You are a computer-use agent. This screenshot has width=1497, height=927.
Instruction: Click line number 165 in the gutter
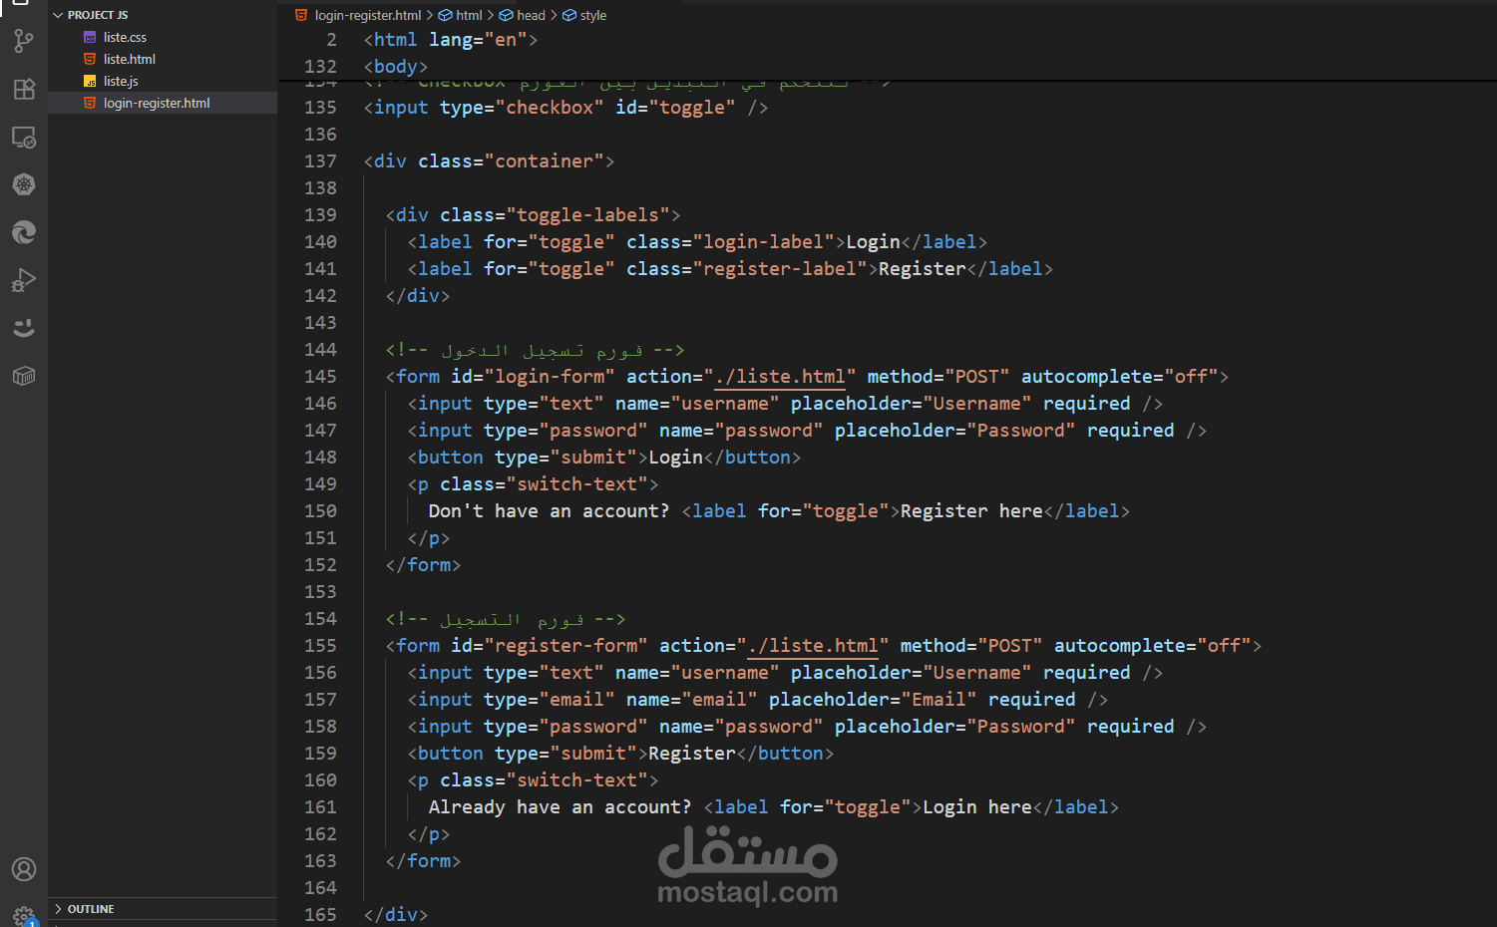point(320,915)
